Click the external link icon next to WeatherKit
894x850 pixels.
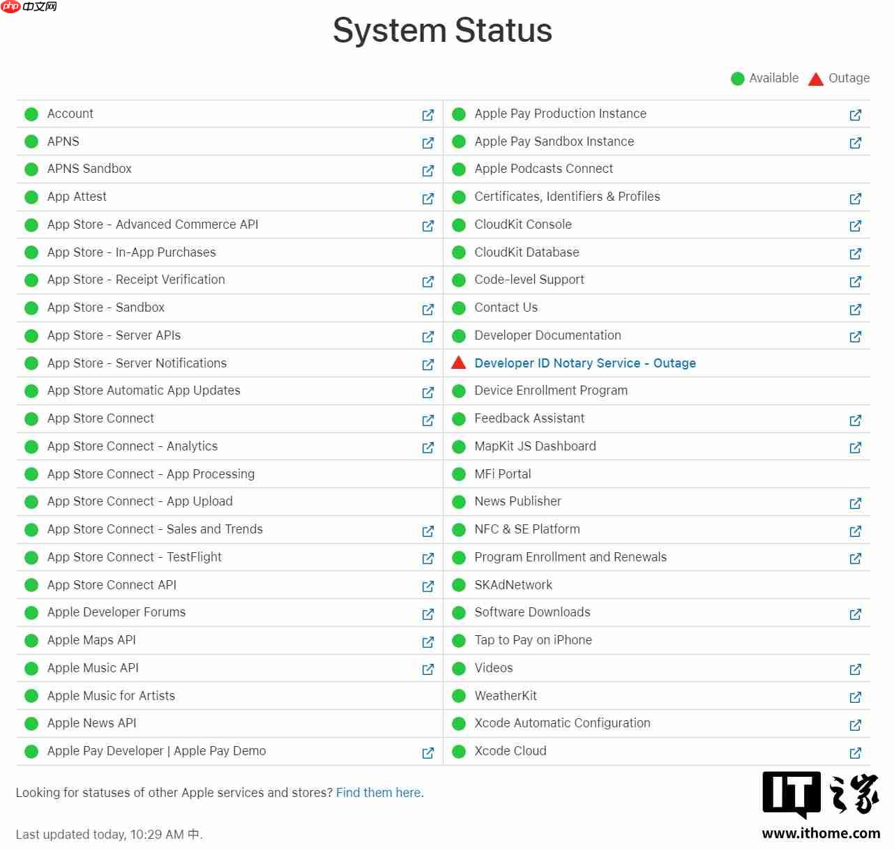[855, 697]
